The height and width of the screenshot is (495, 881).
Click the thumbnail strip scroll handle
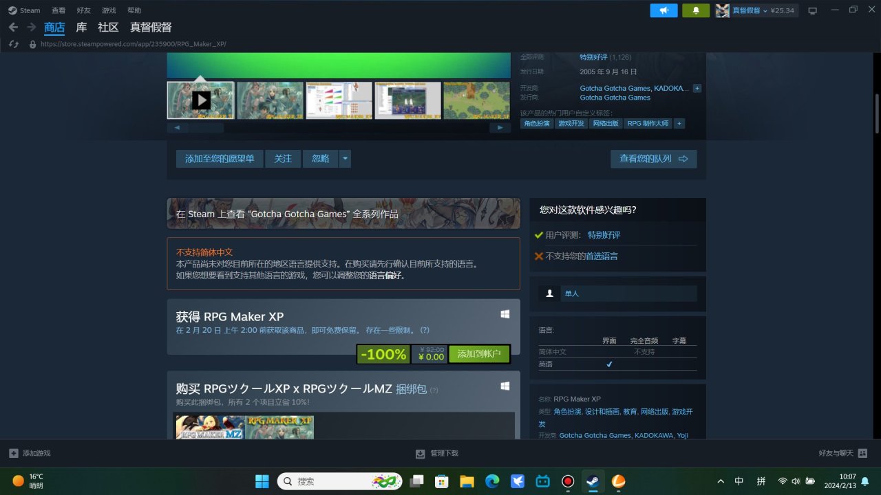206,128
